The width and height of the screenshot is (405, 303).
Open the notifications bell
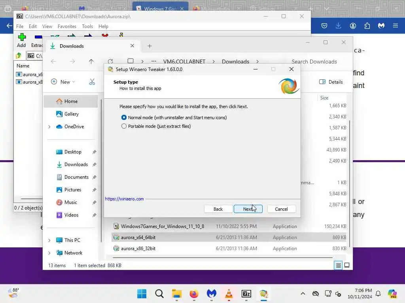point(378,294)
